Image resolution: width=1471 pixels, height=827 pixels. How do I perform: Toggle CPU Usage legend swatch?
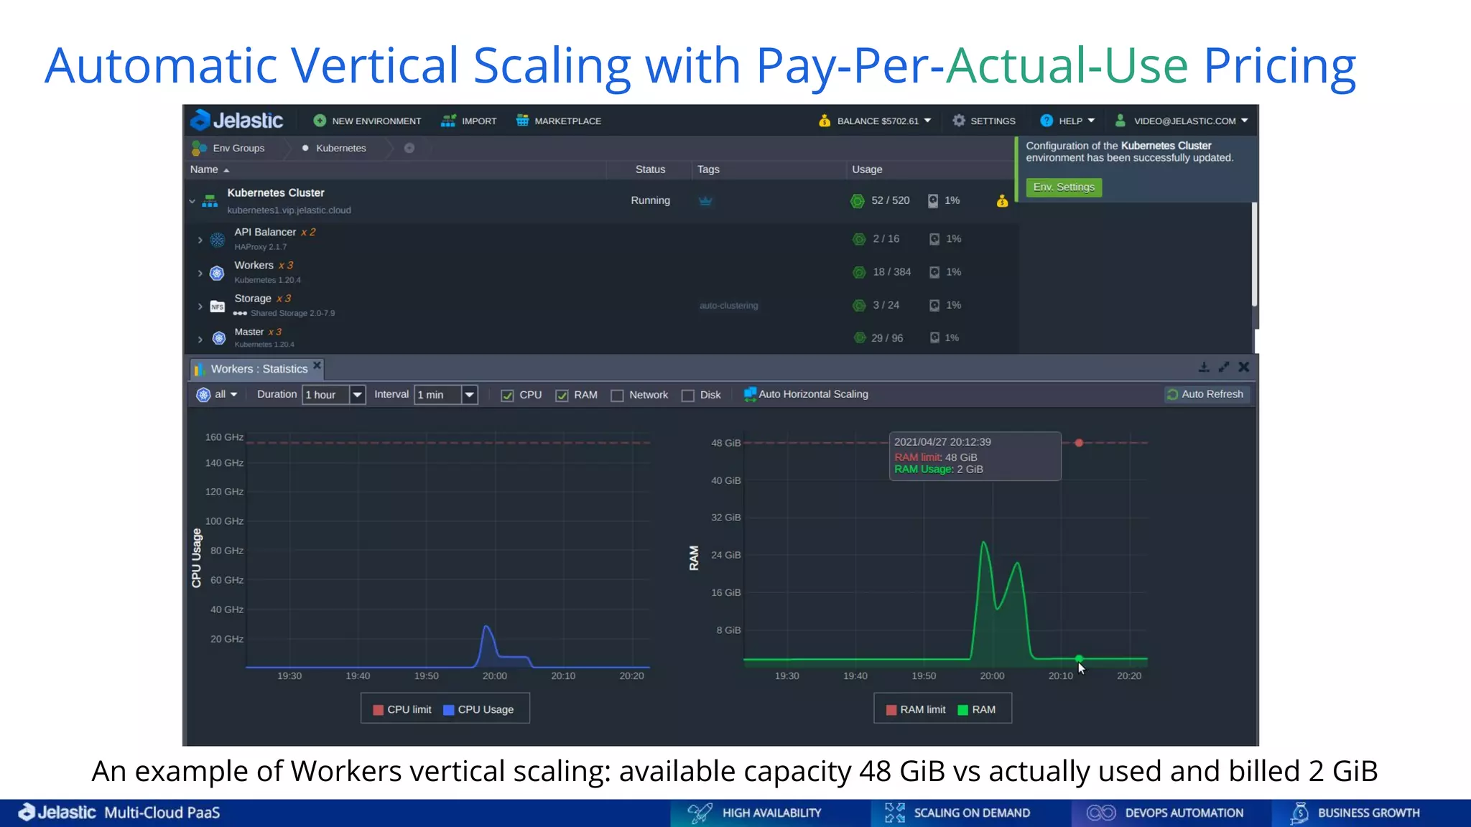(449, 710)
